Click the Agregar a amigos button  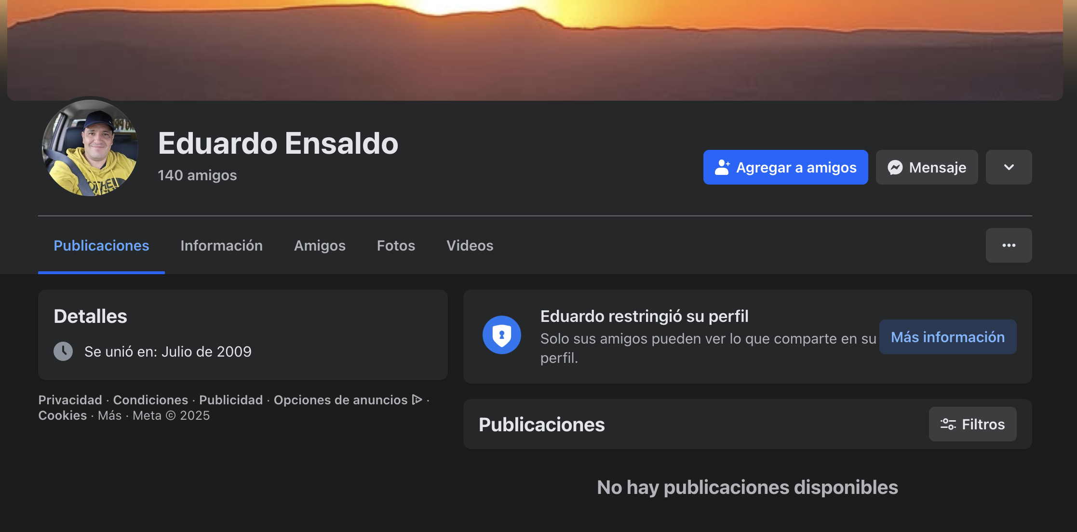[x=785, y=167]
